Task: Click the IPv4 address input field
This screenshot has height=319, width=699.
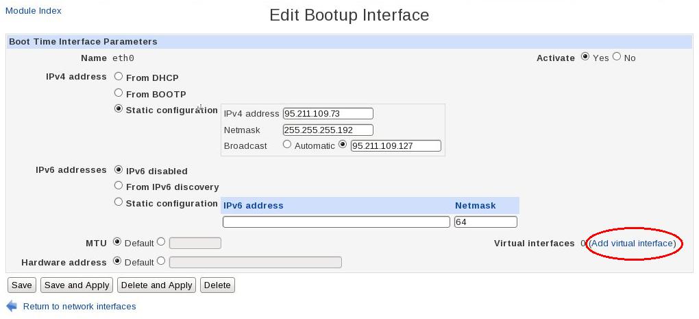Action: click(328, 114)
